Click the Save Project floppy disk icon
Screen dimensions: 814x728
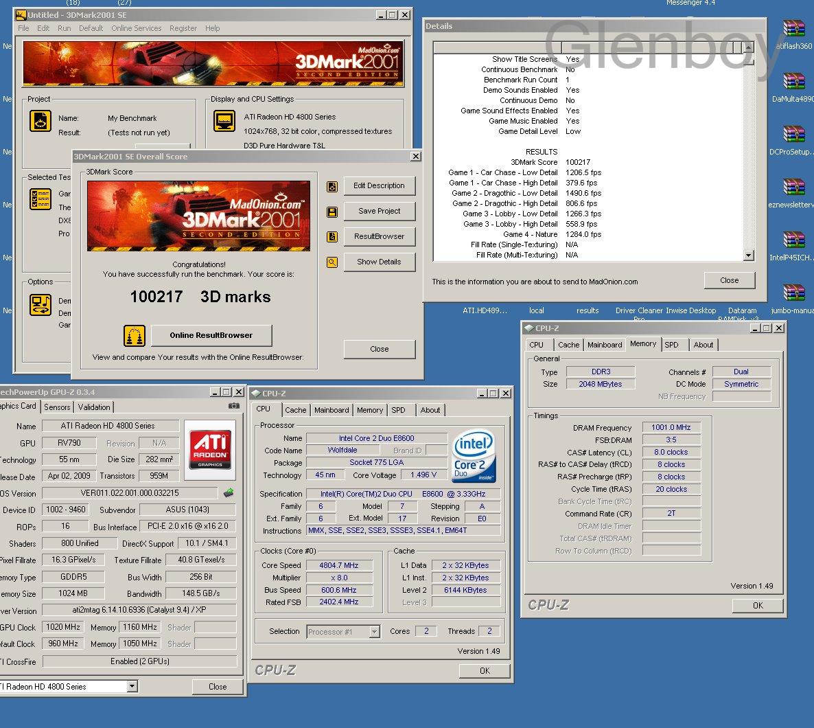tap(332, 212)
